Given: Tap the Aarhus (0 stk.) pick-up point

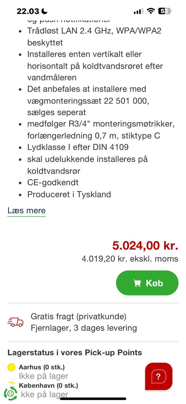Looking at the screenshot, I should click(x=42, y=367).
